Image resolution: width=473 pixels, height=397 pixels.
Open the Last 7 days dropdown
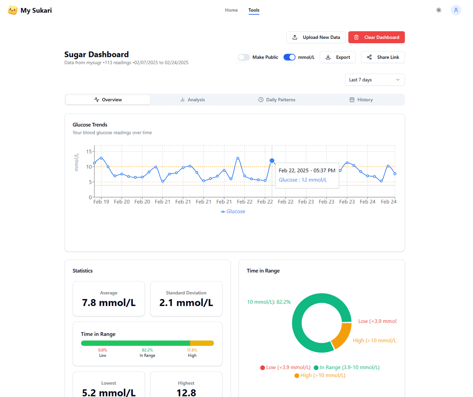[374, 80]
